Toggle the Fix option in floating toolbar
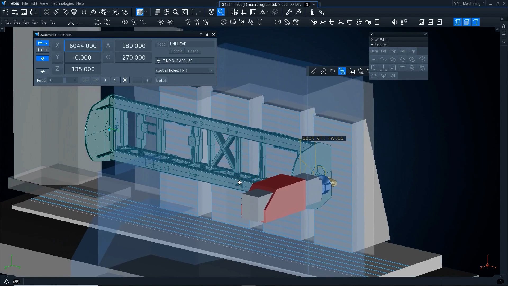The image size is (508, 286). click(x=333, y=71)
